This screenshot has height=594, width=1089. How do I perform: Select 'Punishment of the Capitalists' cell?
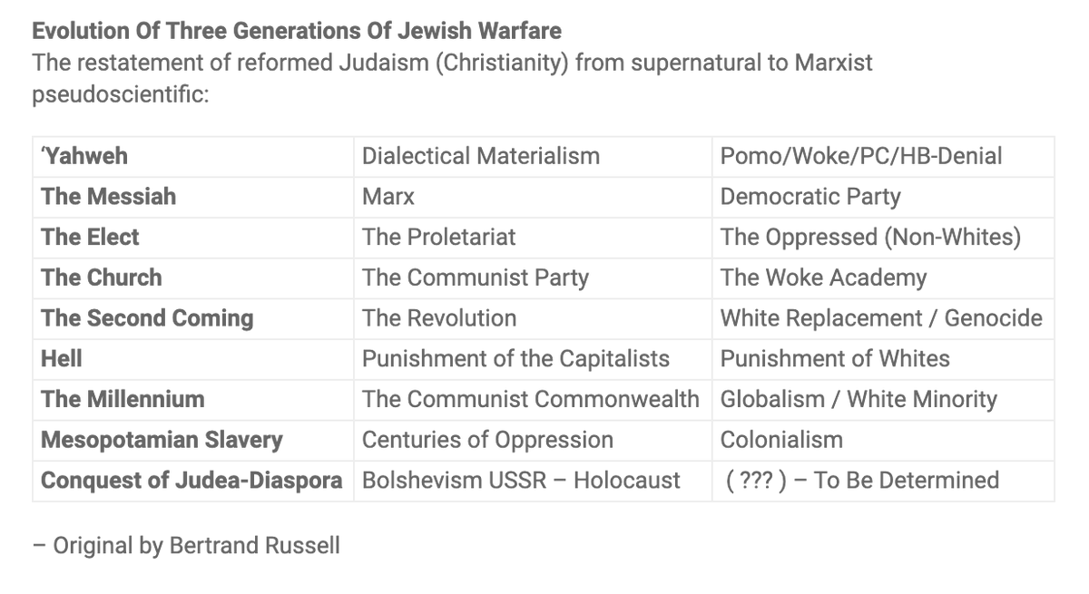point(515,358)
